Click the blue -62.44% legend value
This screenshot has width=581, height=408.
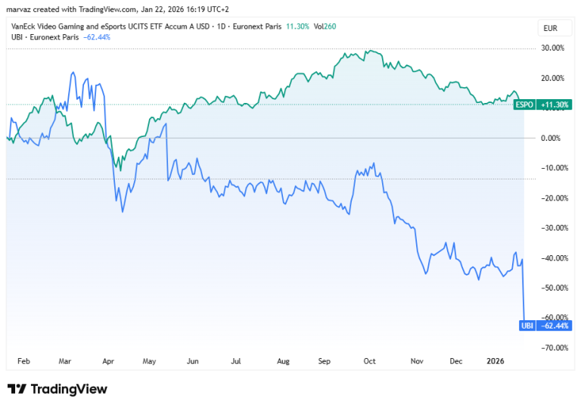click(x=97, y=37)
